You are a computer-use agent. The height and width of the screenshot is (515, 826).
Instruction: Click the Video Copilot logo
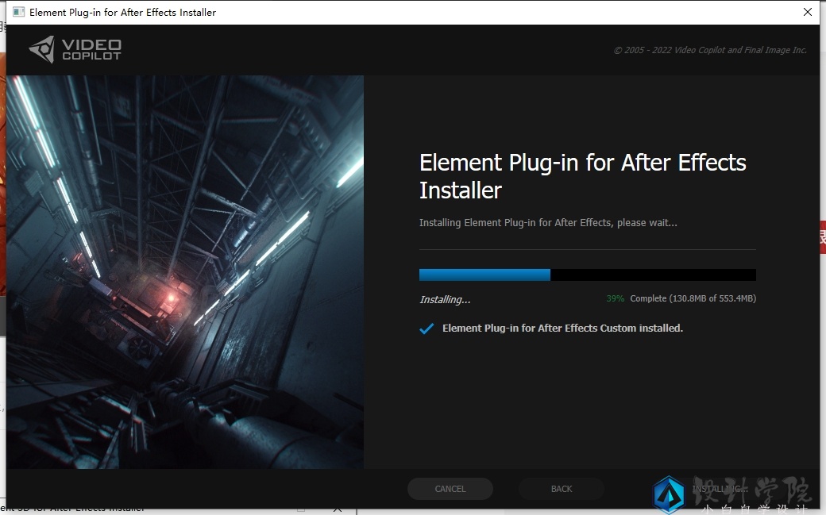pos(75,49)
